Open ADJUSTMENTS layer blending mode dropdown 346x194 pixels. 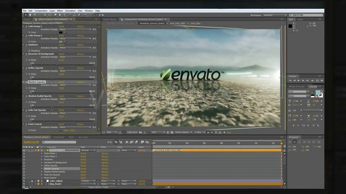click(88, 150)
